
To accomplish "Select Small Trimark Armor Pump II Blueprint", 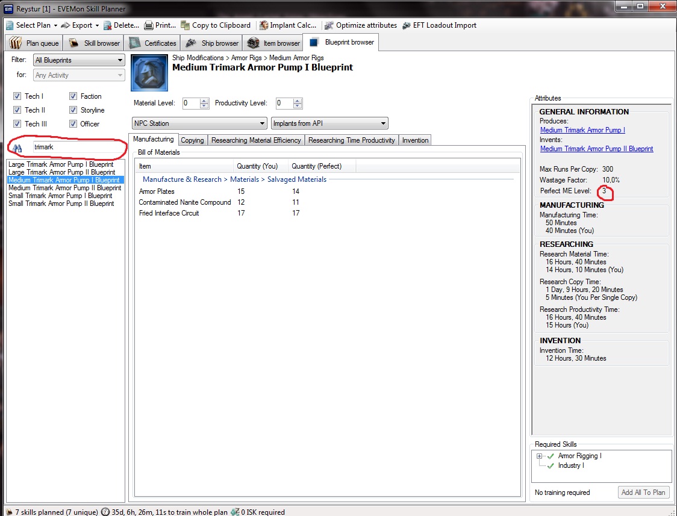I will [61, 203].
